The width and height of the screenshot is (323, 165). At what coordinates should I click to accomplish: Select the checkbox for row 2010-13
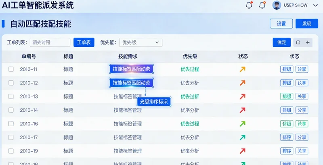pyautogui.click(x=11, y=96)
